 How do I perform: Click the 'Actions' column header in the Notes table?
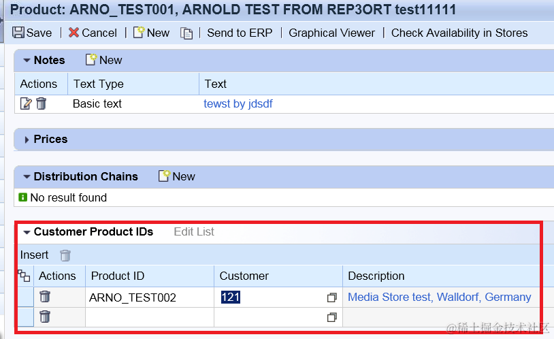pyautogui.click(x=39, y=84)
